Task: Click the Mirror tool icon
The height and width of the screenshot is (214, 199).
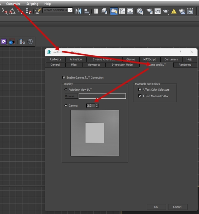Action: [x=78, y=11]
